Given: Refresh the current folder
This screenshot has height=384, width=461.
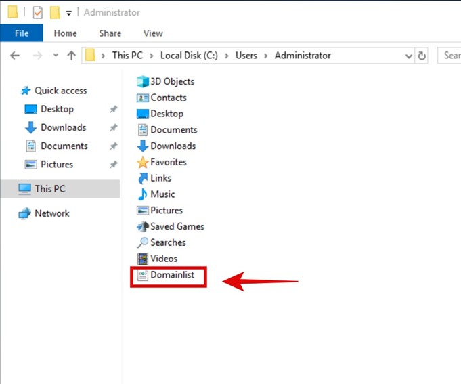Looking at the screenshot, I should tap(422, 56).
